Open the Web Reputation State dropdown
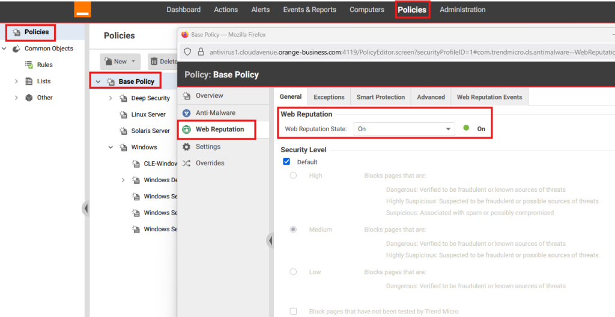This screenshot has height=317, width=615. coord(404,129)
